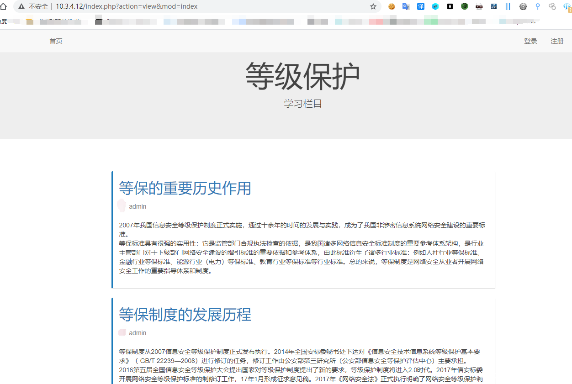Go to 首页 in the site navbar

(56, 41)
